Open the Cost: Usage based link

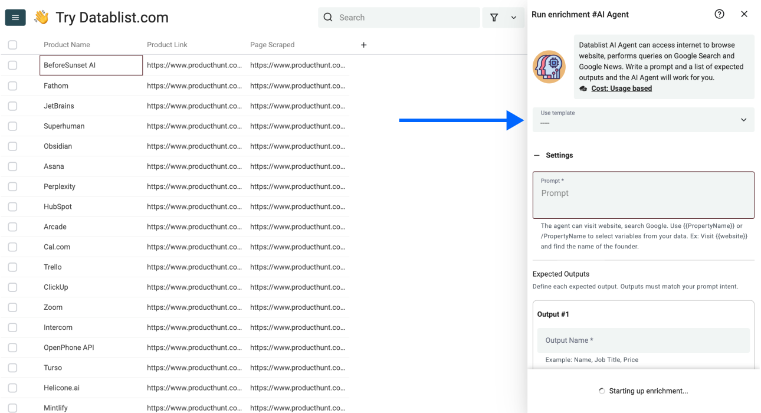point(621,88)
